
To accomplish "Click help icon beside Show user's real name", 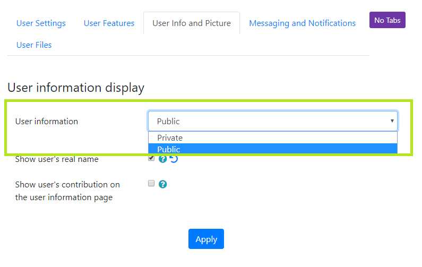I will pos(162,159).
